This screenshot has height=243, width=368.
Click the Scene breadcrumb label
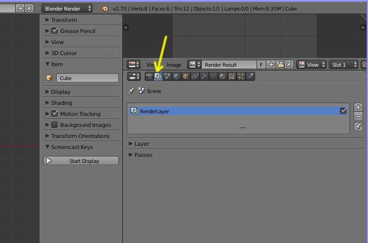(154, 91)
